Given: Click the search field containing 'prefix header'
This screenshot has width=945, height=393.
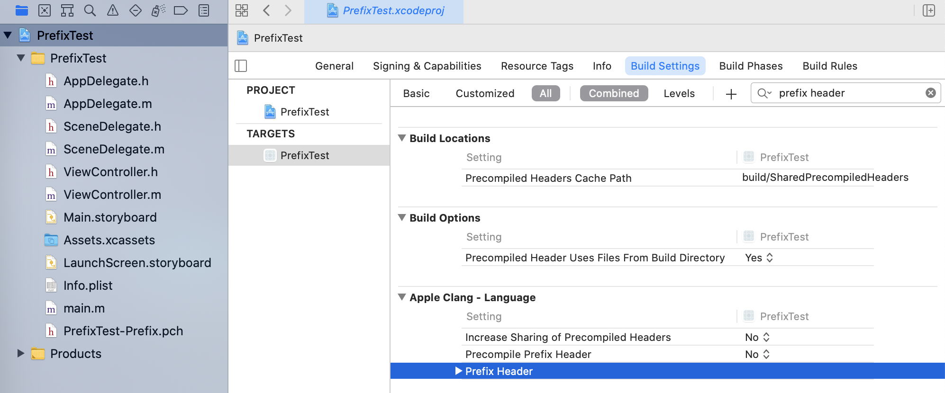Looking at the screenshot, I should click(846, 93).
